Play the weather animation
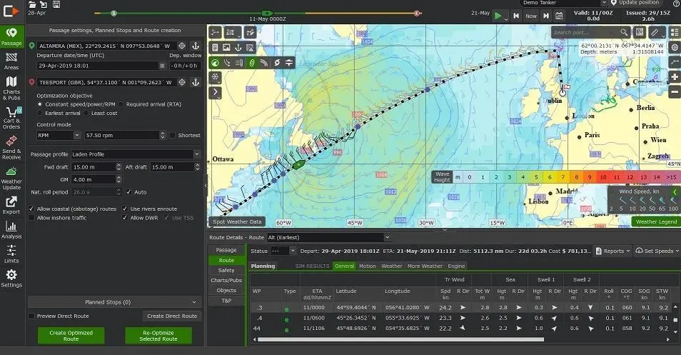The height and width of the screenshot is (355, 681). [x=498, y=16]
